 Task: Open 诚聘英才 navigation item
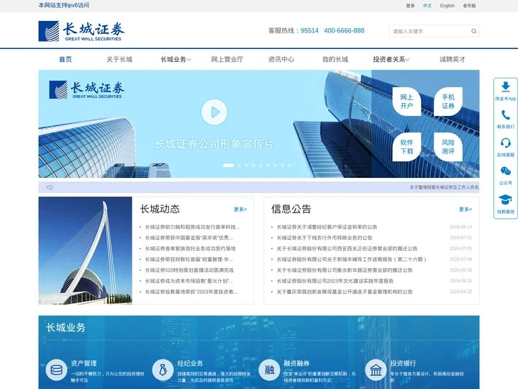pos(453,60)
